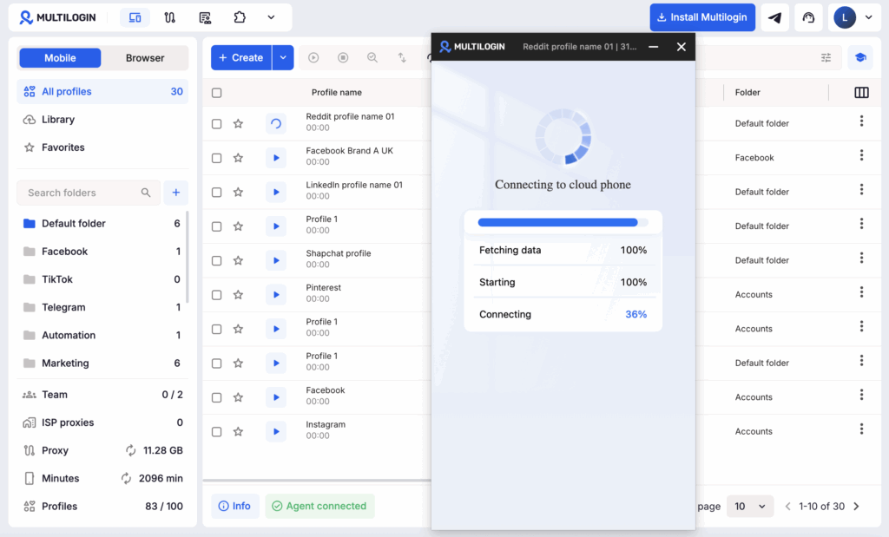Click the toolbar search-zoom icon
The height and width of the screenshot is (537, 889).
372,58
